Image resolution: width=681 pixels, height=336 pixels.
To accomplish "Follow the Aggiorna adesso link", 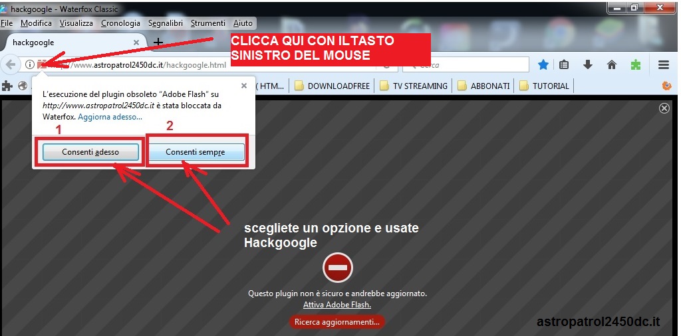I will pyautogui.click(x=110, y=117).
